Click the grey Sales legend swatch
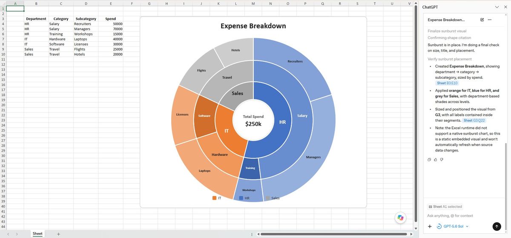Image resolution: width=511 pixels, height=238 pixels. click(268, 198)
